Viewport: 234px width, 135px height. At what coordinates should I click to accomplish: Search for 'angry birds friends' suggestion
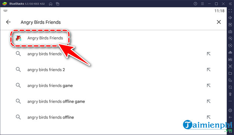(45, 54)
